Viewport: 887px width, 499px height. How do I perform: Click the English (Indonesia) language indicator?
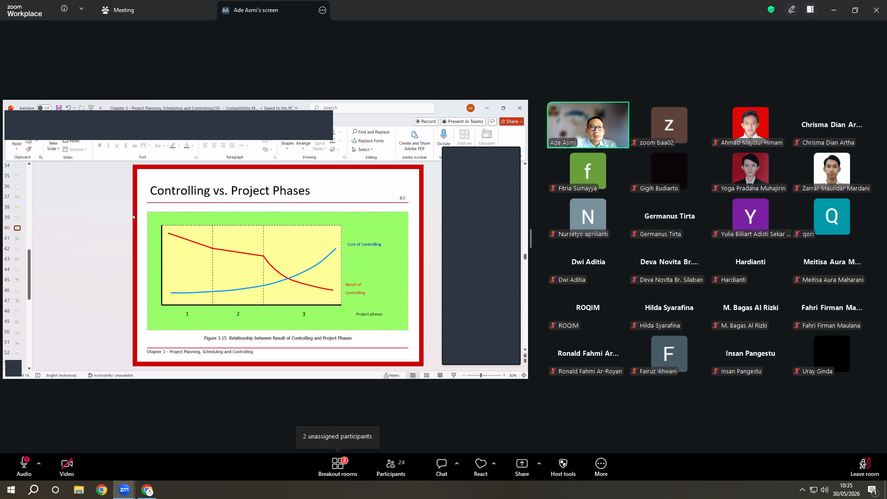click(x=61, y=376)
